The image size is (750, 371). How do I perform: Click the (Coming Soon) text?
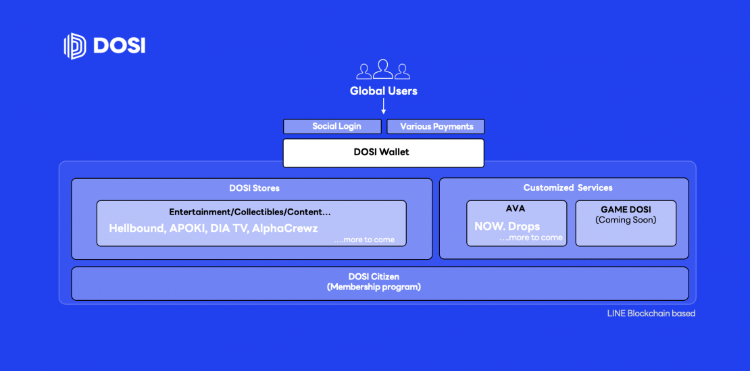(x=626, y=220)
